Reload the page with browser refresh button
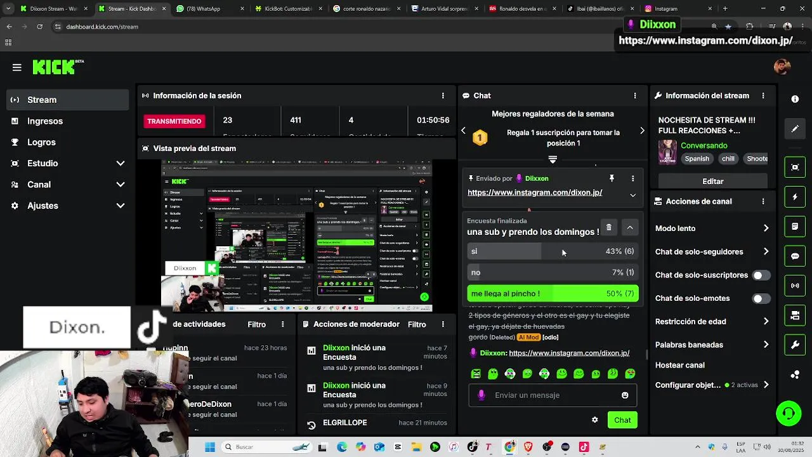This screenshot has height=457, width=812. [39, 27]
